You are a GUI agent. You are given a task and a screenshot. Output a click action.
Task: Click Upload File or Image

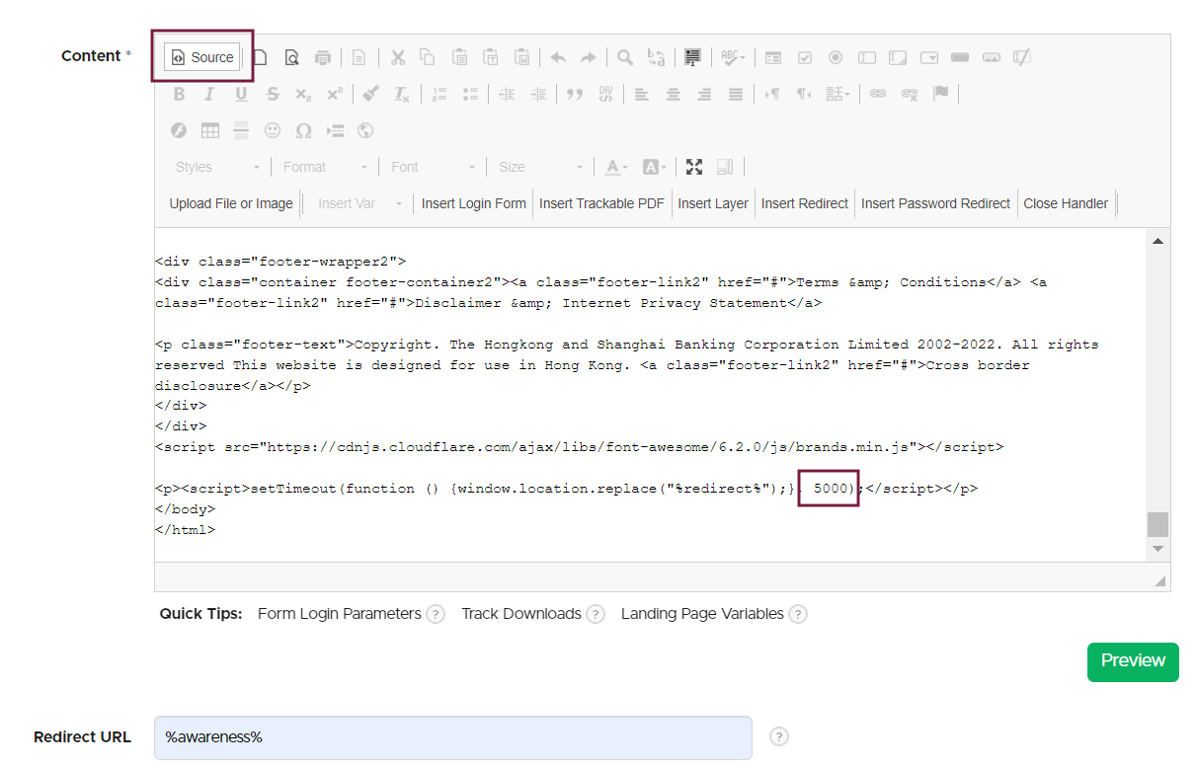(x=231, y=203)
